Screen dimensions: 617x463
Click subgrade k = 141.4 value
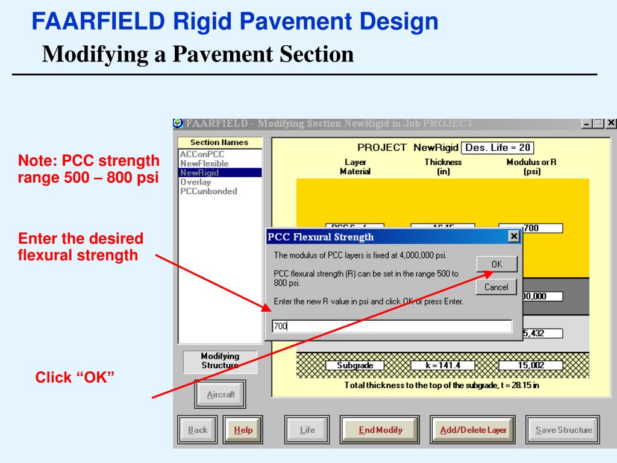click(x=443, y=365)
